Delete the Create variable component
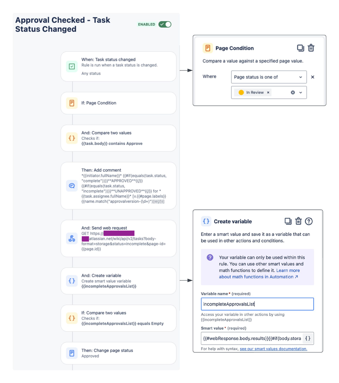 pyautogui.click(x=298, y=221)
